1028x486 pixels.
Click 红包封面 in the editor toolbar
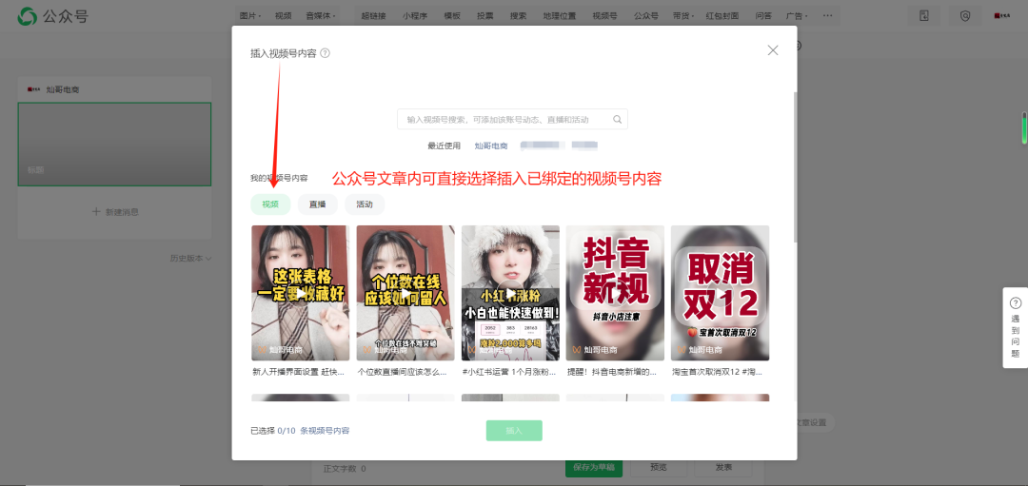[722, 16]
